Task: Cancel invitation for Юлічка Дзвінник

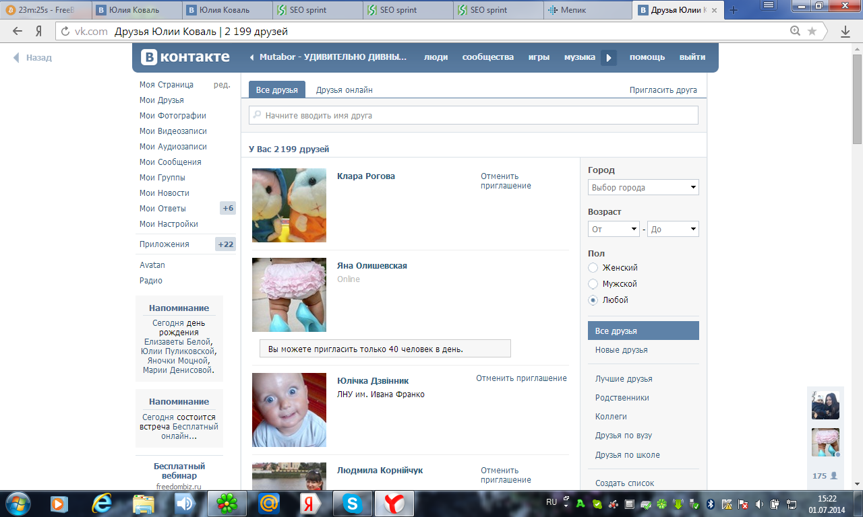Action: pos(521,378)
